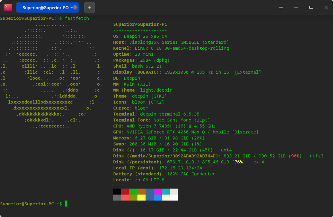The width and height of the screenshot is (333, 217).
Task: Click the typed 'fastfetch' command
Action: [77, 18]
